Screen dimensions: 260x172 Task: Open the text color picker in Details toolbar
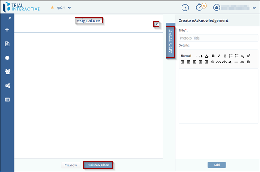click(207, 56)
